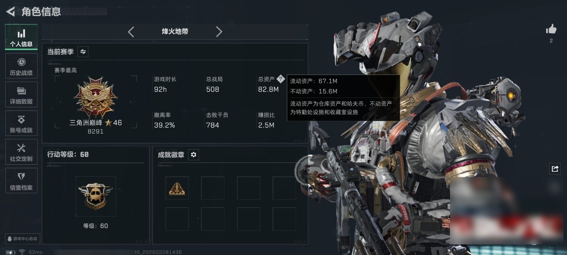Open 社交定制 customization section
The image size is (567, 255).
coord(21,152)
